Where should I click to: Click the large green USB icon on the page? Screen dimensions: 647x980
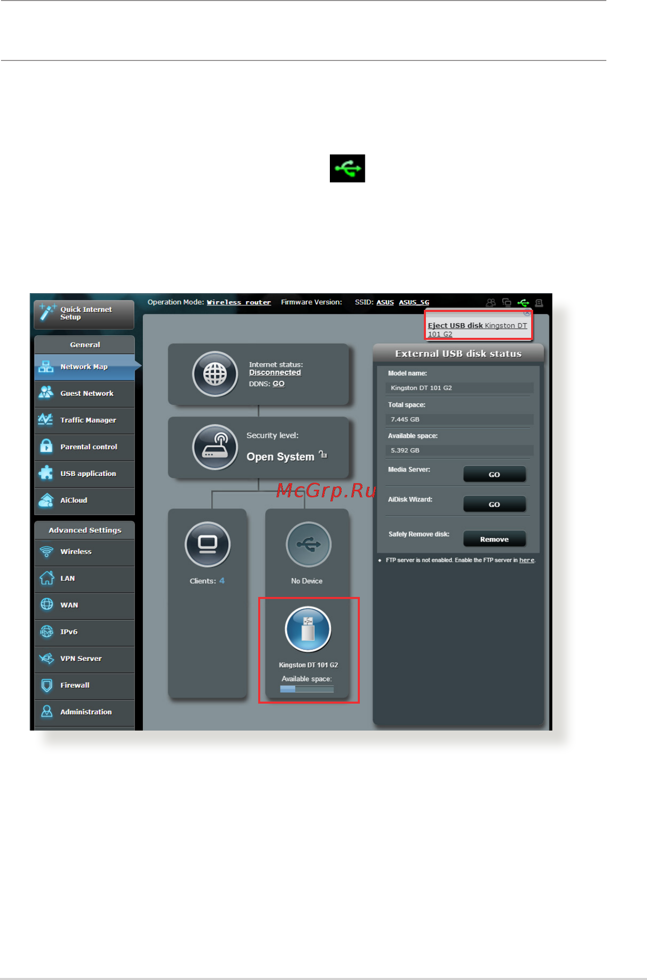click(x=348, y=168)
